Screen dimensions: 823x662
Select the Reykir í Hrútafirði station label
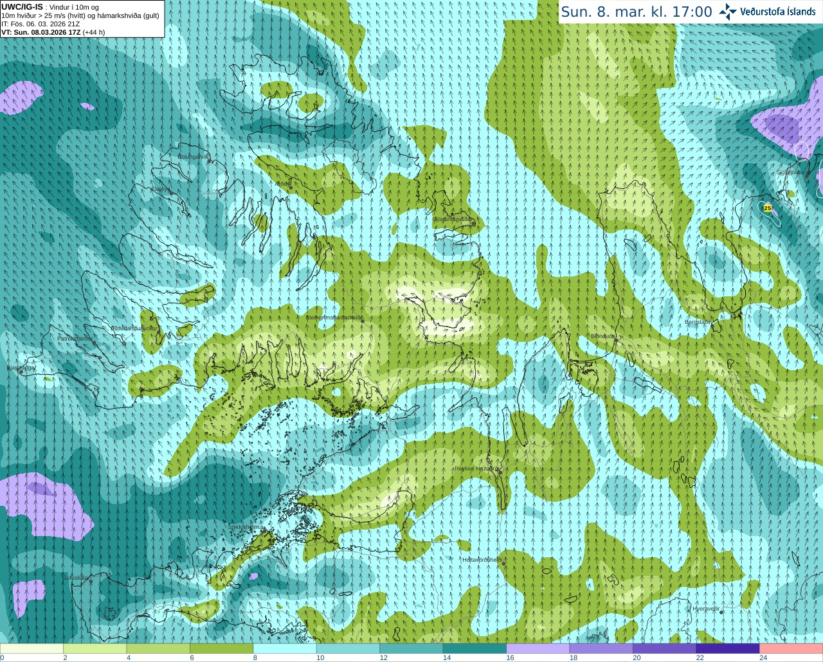coord(476,469)
